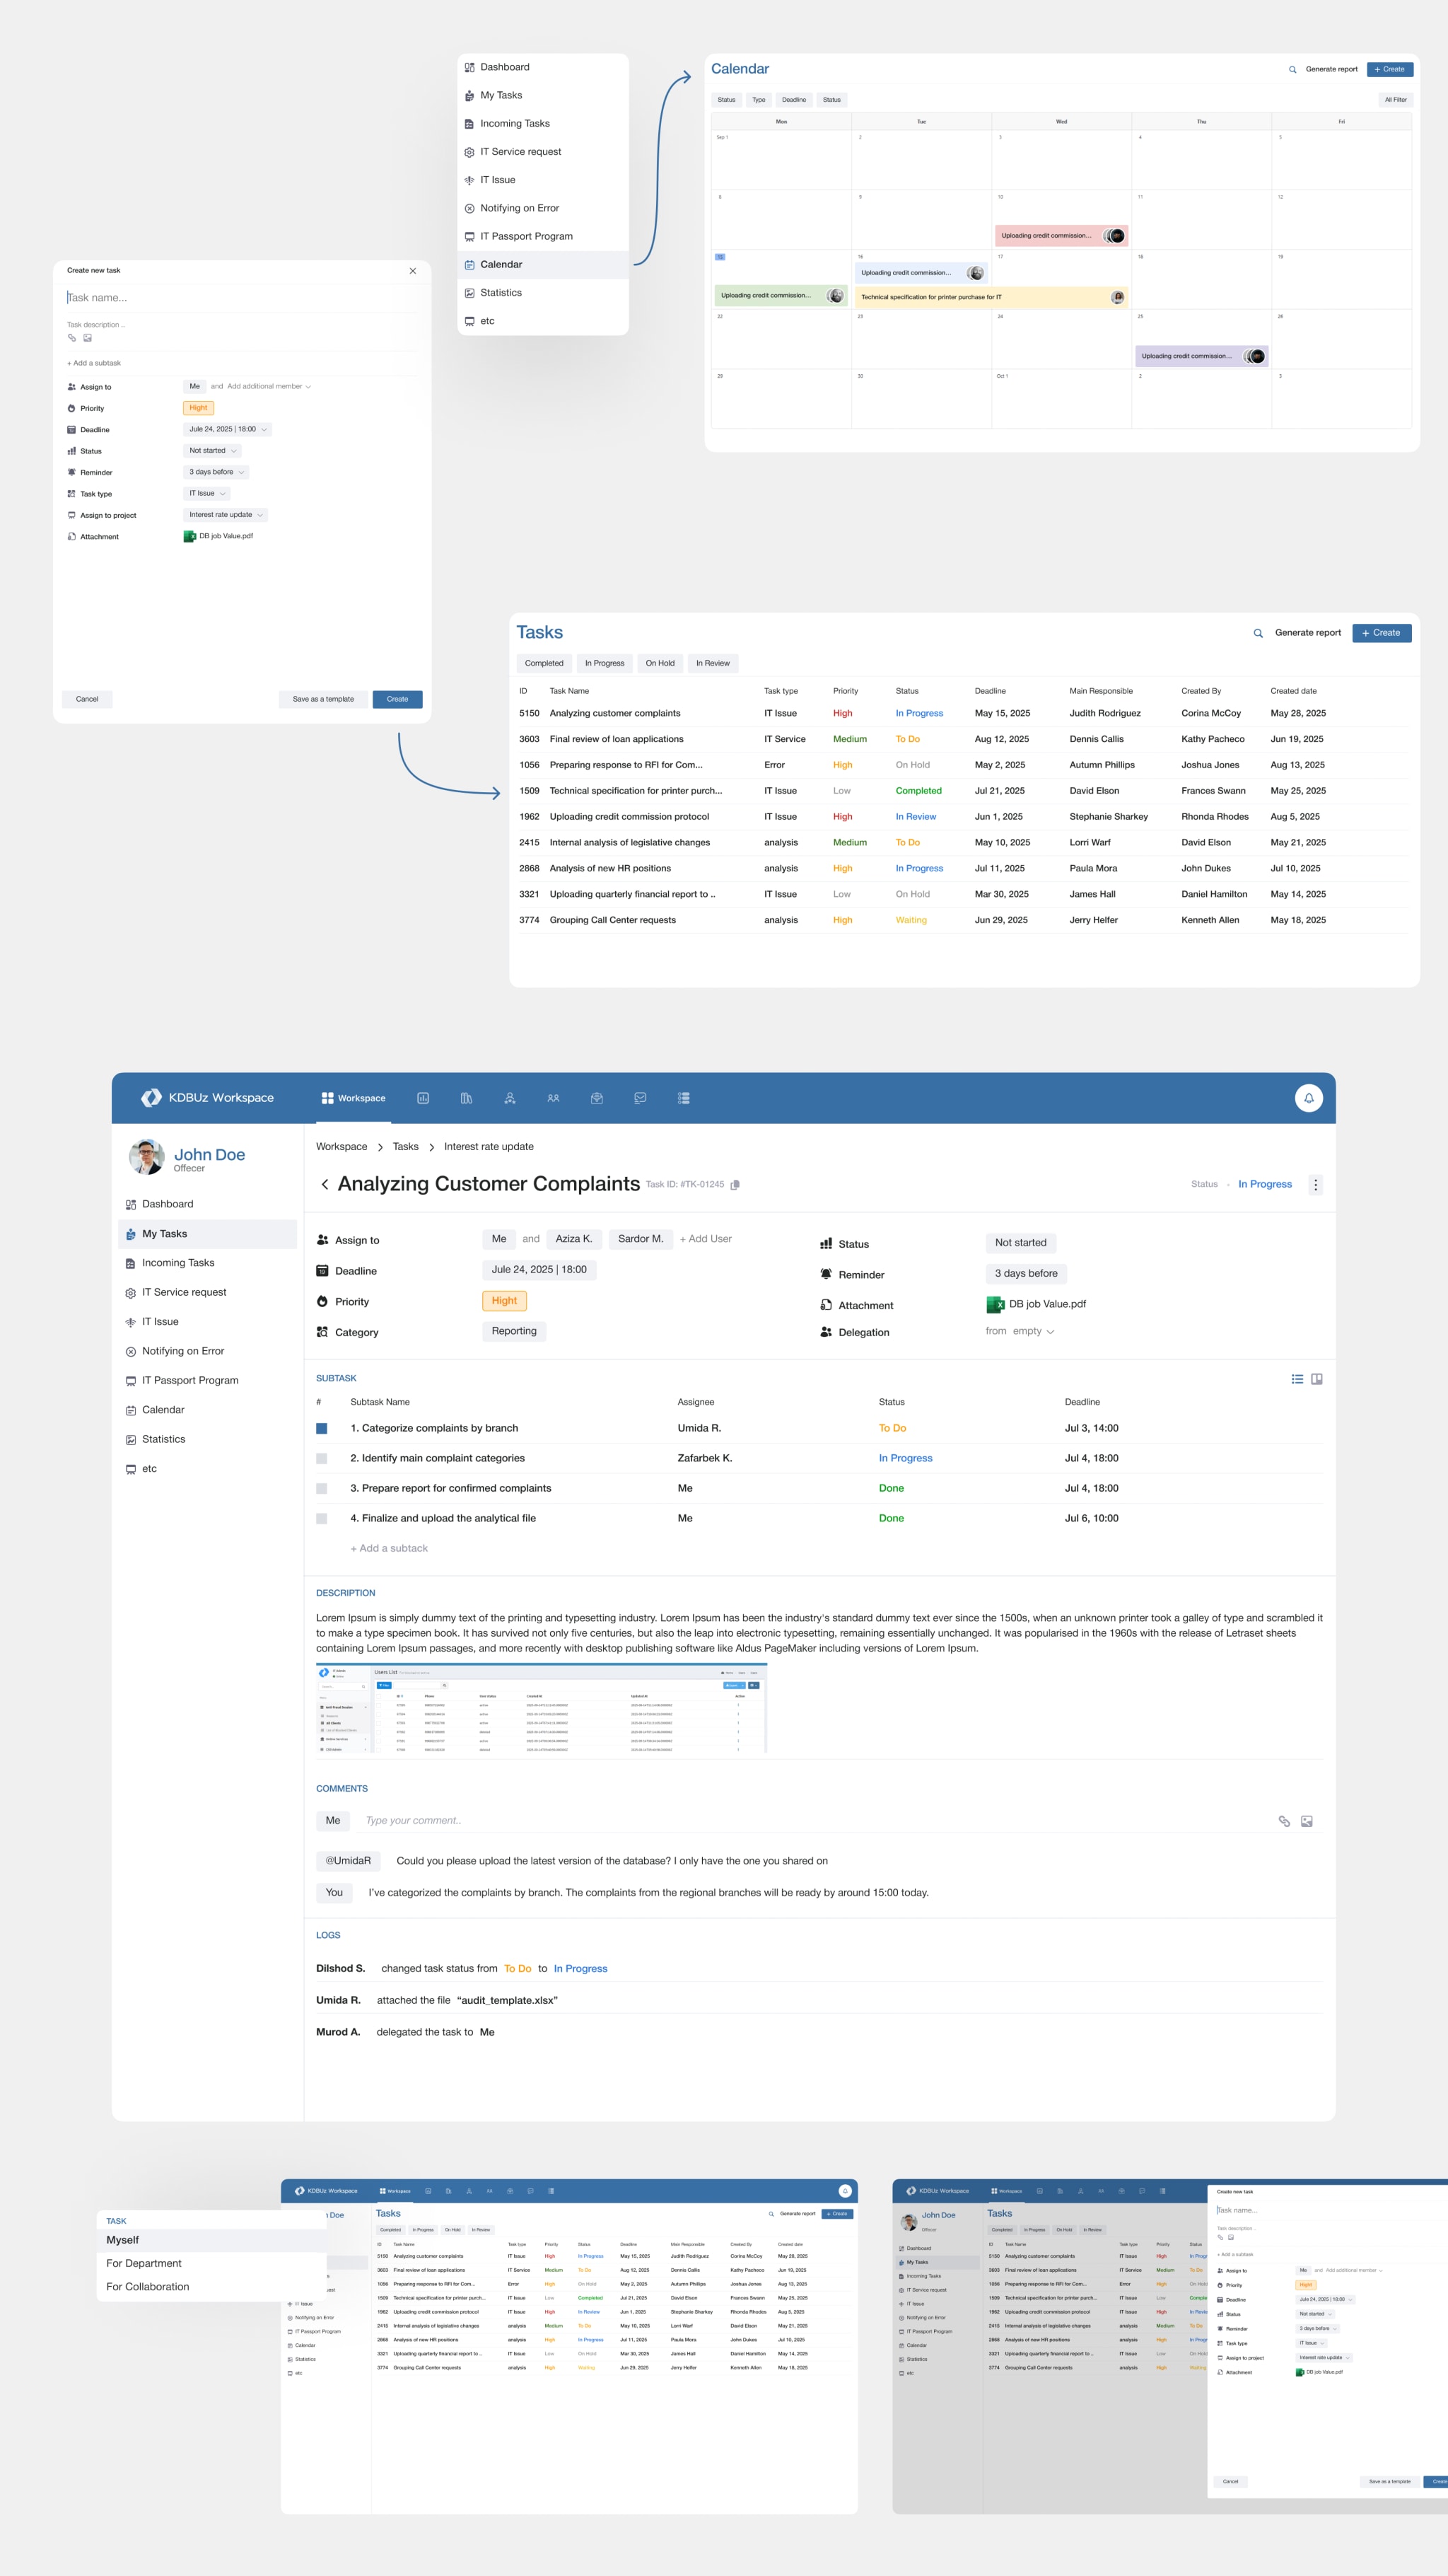Viewport: 1448px width, 2576px height.
Task: Open the two-people users icon in the blue header
Action: click(553, 1098)
